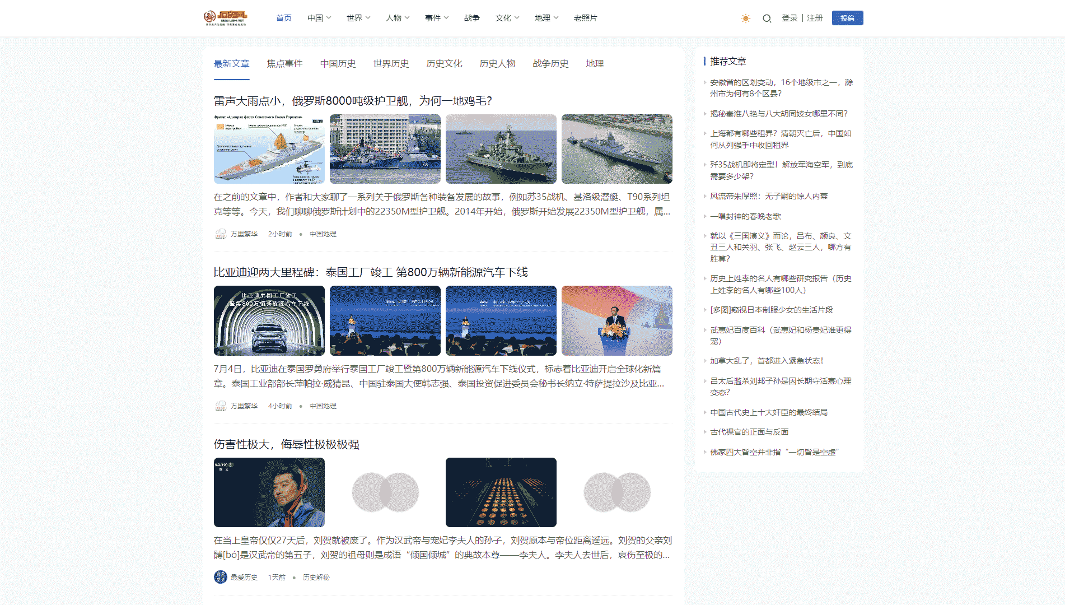
Task: Click author name 最爱历史
Action: tap(244, 578)
